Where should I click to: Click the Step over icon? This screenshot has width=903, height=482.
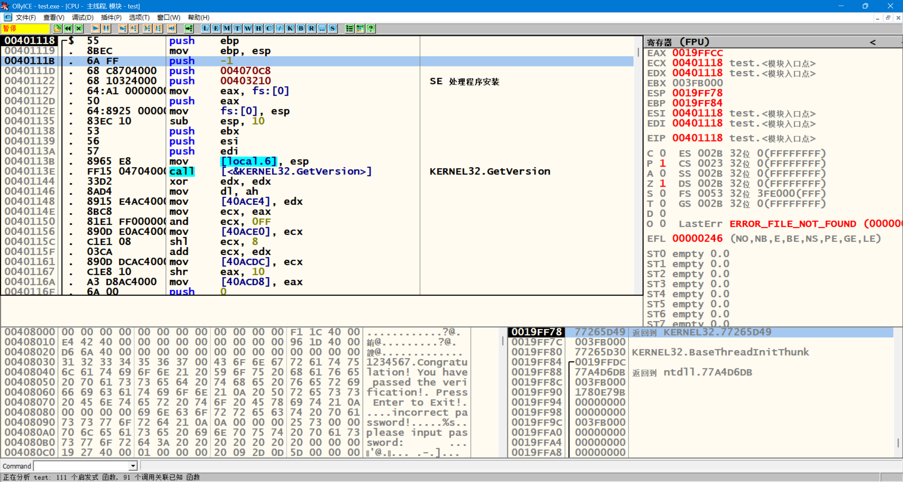[133, 29]
